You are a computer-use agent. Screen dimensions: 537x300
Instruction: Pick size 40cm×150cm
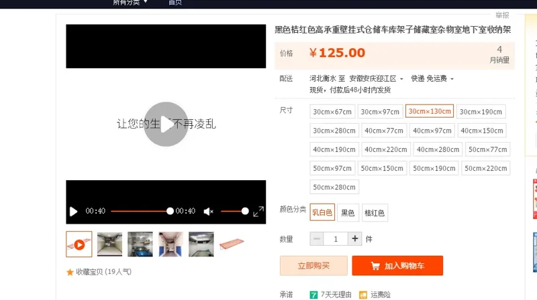482,131
